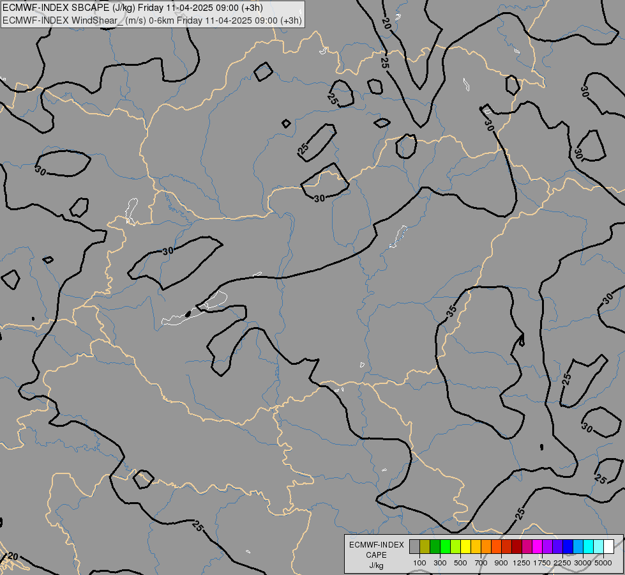Click the legend label '1750'
This screenshot has width=625, height=575.
pos(542,563)
